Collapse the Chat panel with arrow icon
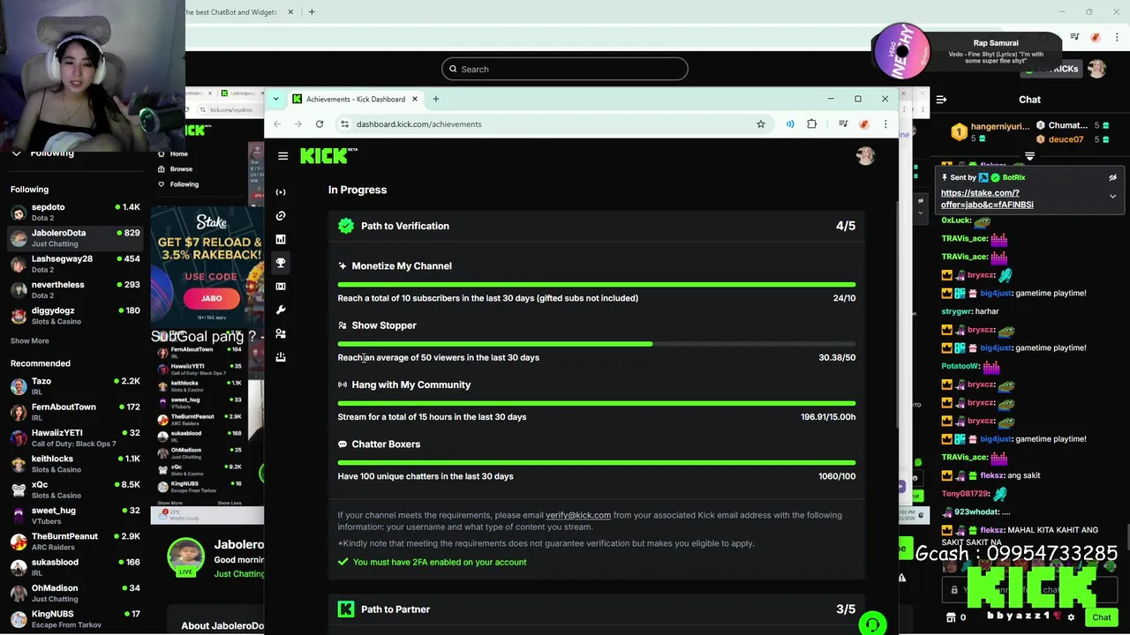 pos(941,100)
